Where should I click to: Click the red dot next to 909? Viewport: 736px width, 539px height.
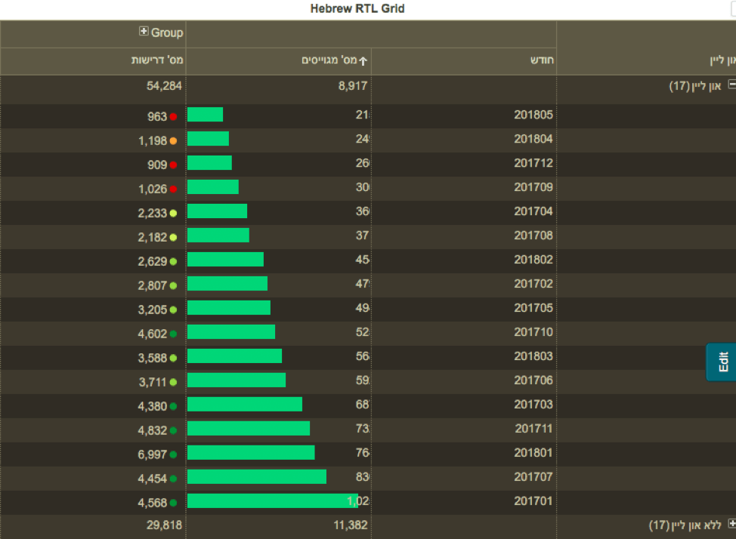click(x=173, y=165)
